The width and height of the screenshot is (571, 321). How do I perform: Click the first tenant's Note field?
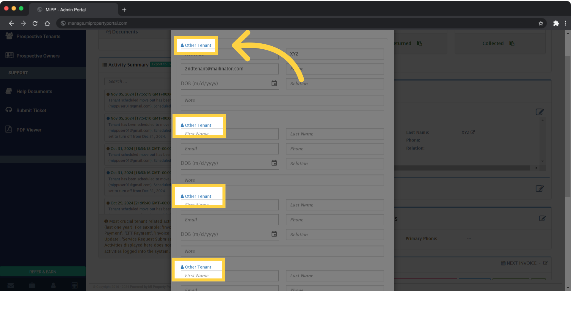tap(282, 100)
